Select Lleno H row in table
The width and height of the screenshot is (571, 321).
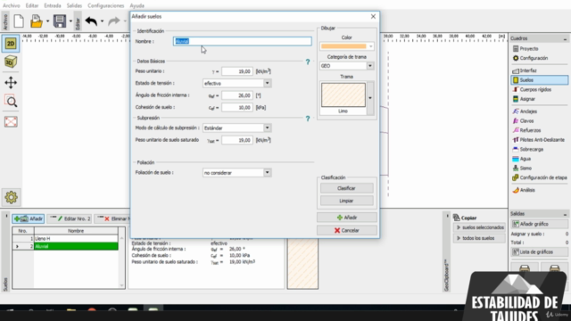[x=65, y=239]
